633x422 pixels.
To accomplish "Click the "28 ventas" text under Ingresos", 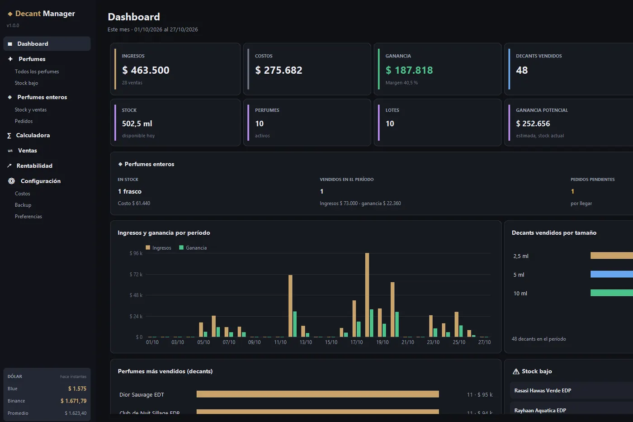I will pyautogui.click(x=132, y=83).
